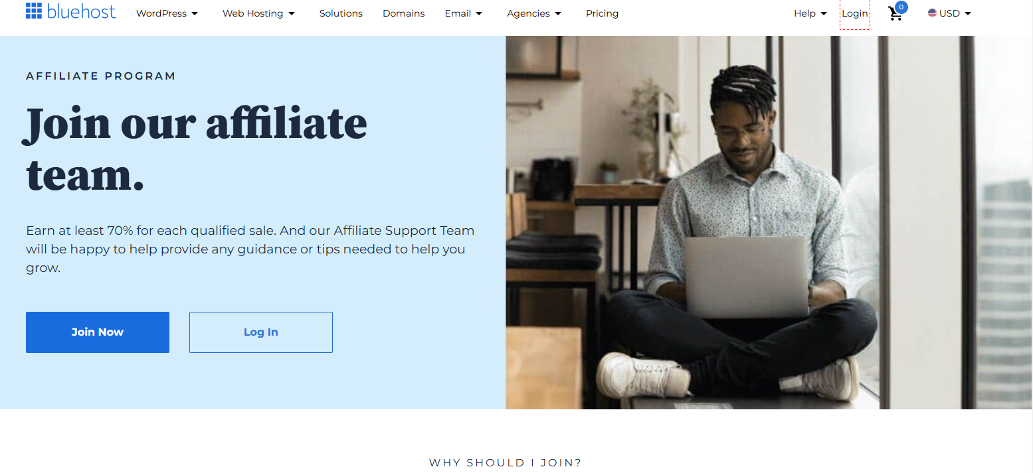Click the Why Should I Join heading

click(x=506, y=462)
